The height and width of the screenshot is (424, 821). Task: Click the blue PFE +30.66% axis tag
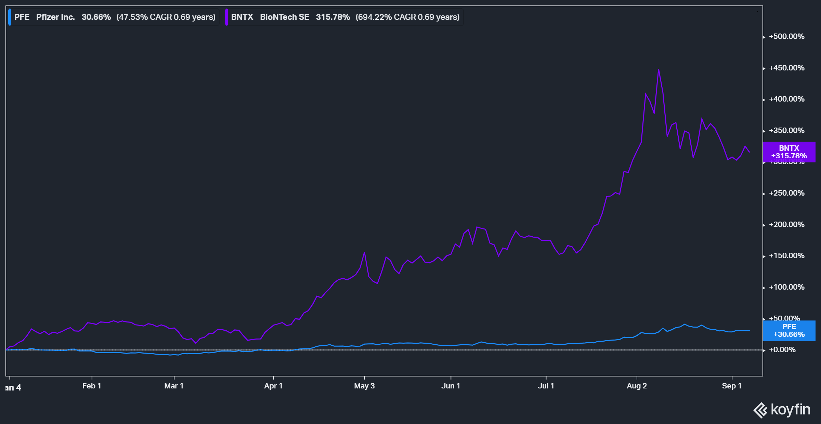pos(789,331)
